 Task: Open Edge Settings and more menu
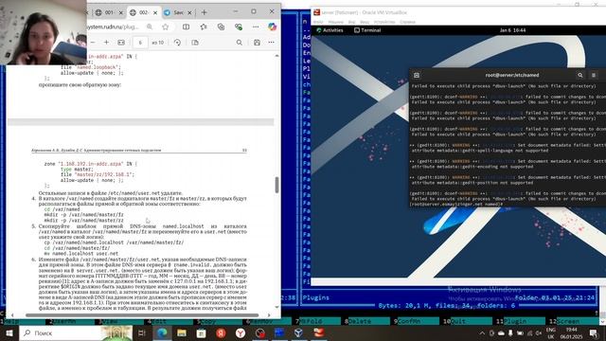(256, 27)
